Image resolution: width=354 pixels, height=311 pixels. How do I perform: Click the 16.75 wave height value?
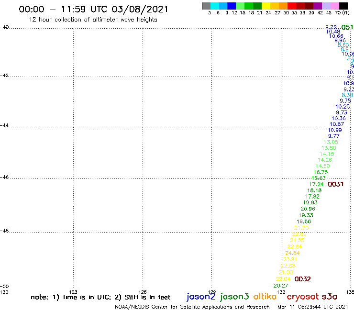coord(321,172)
